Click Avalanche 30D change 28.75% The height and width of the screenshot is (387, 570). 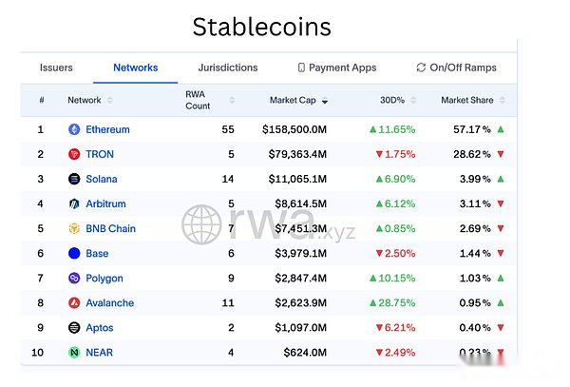(392, 302)
